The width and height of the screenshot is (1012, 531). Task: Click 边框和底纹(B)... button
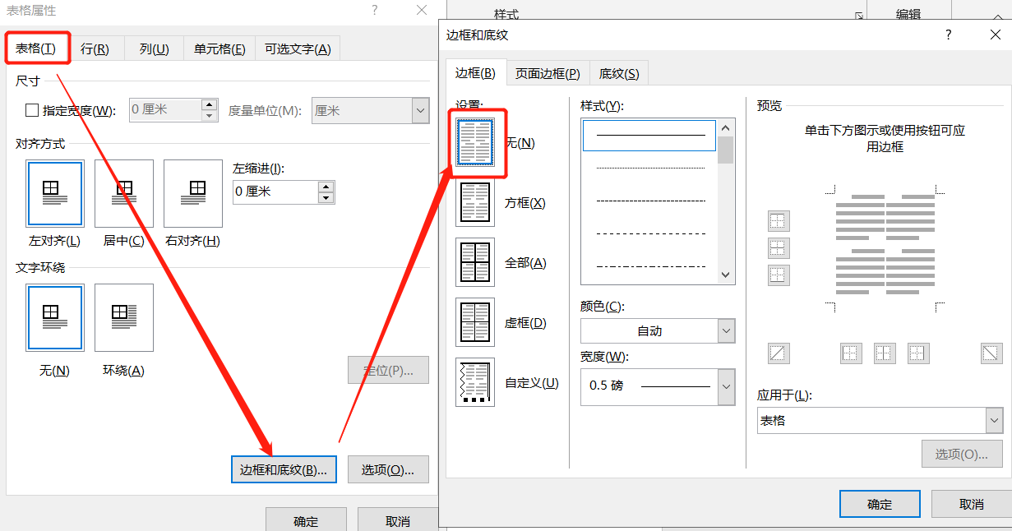coord(284,469)
